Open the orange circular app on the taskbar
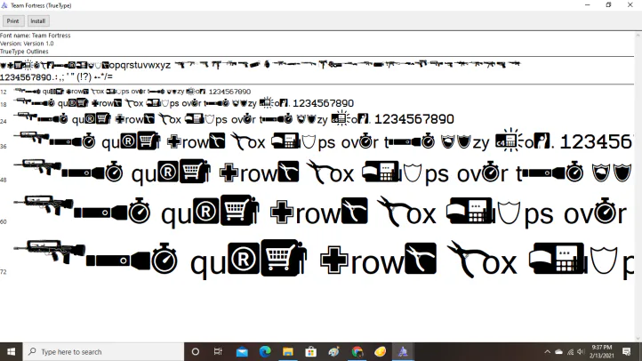642x361 pixels. [380, 351]
